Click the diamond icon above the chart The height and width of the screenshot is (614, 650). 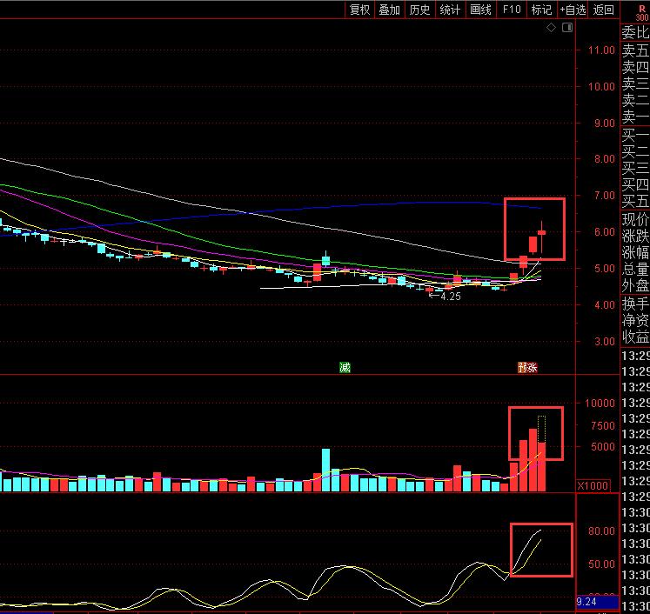[551, 28]
